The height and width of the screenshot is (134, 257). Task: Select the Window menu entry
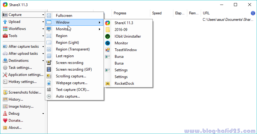click(x=74, y=22)
